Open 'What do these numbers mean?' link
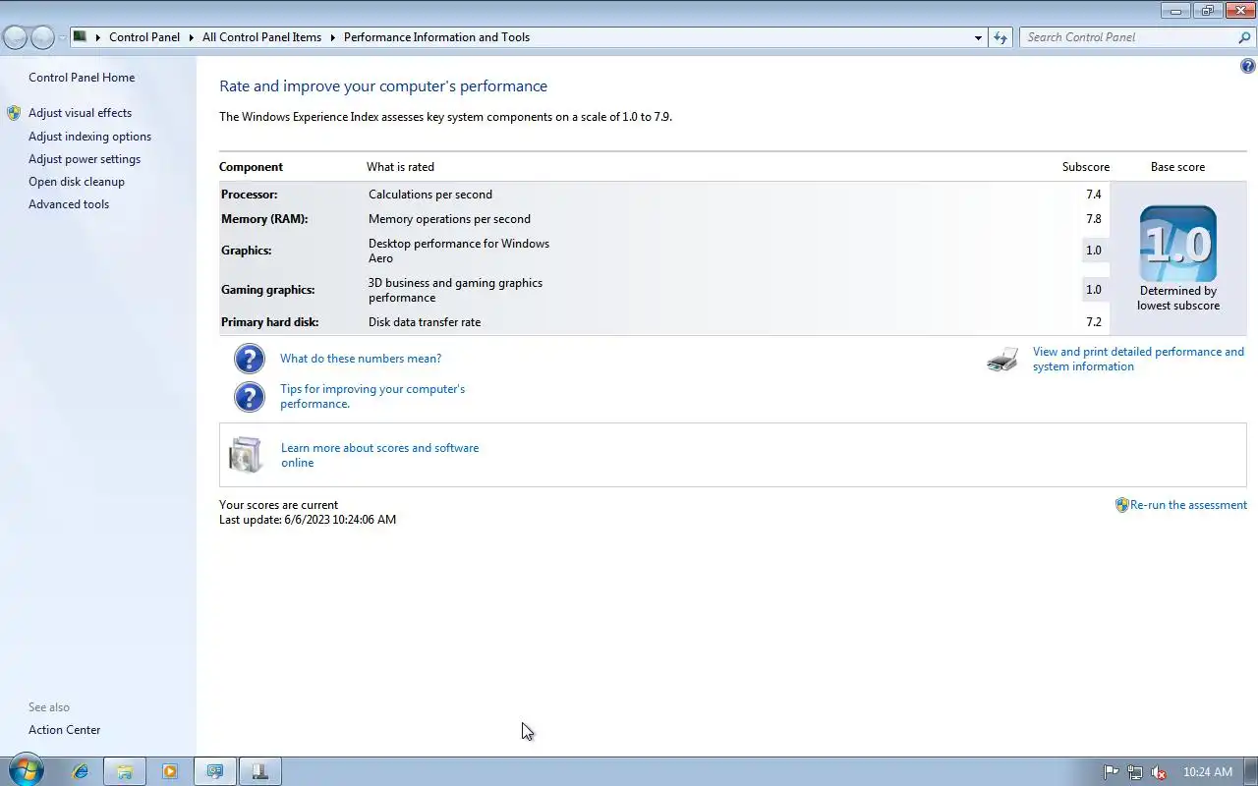Viewport: 1258px width, 786px height. (361, 359)
